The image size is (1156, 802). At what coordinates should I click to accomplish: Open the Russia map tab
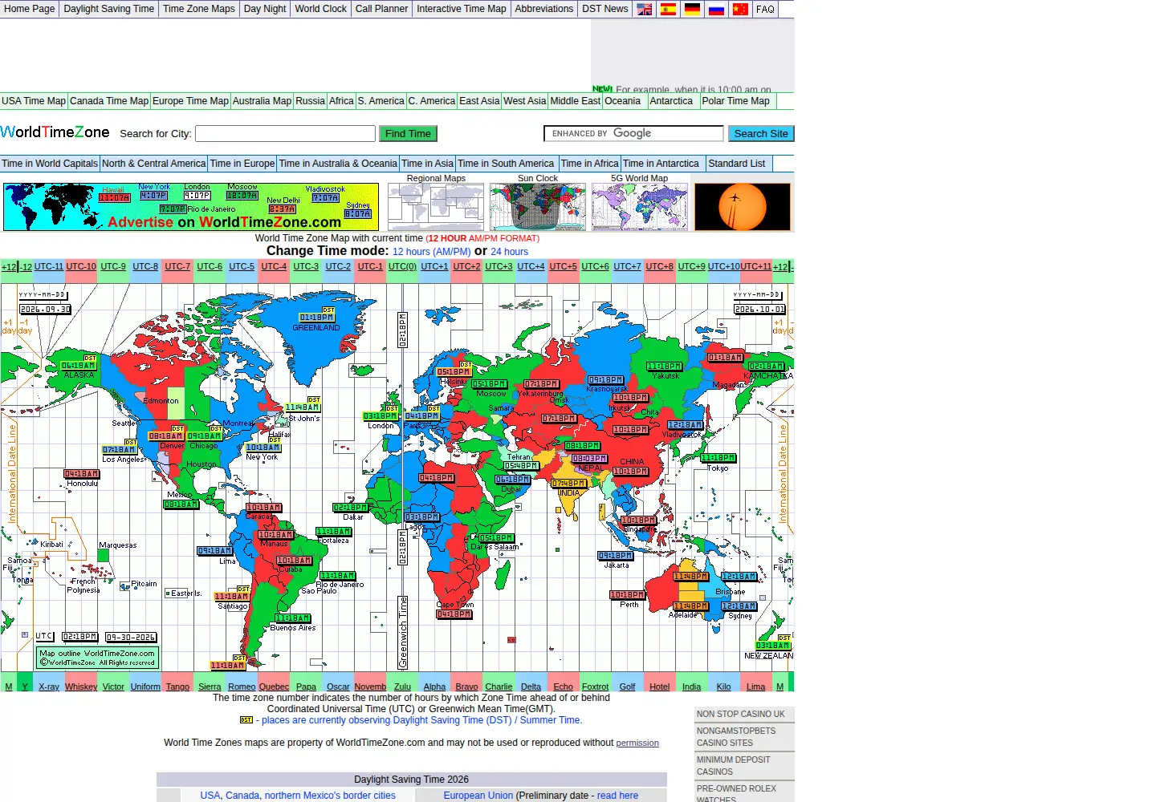click(x=310, y=101)
